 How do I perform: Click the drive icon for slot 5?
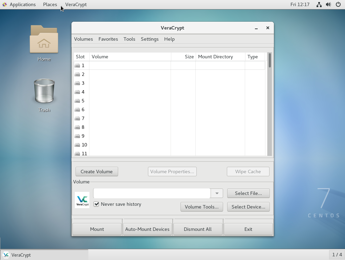77,101
